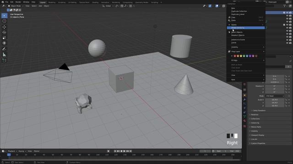
Task: Choose Select Objects in the context menu
Action: click(237, 32)
